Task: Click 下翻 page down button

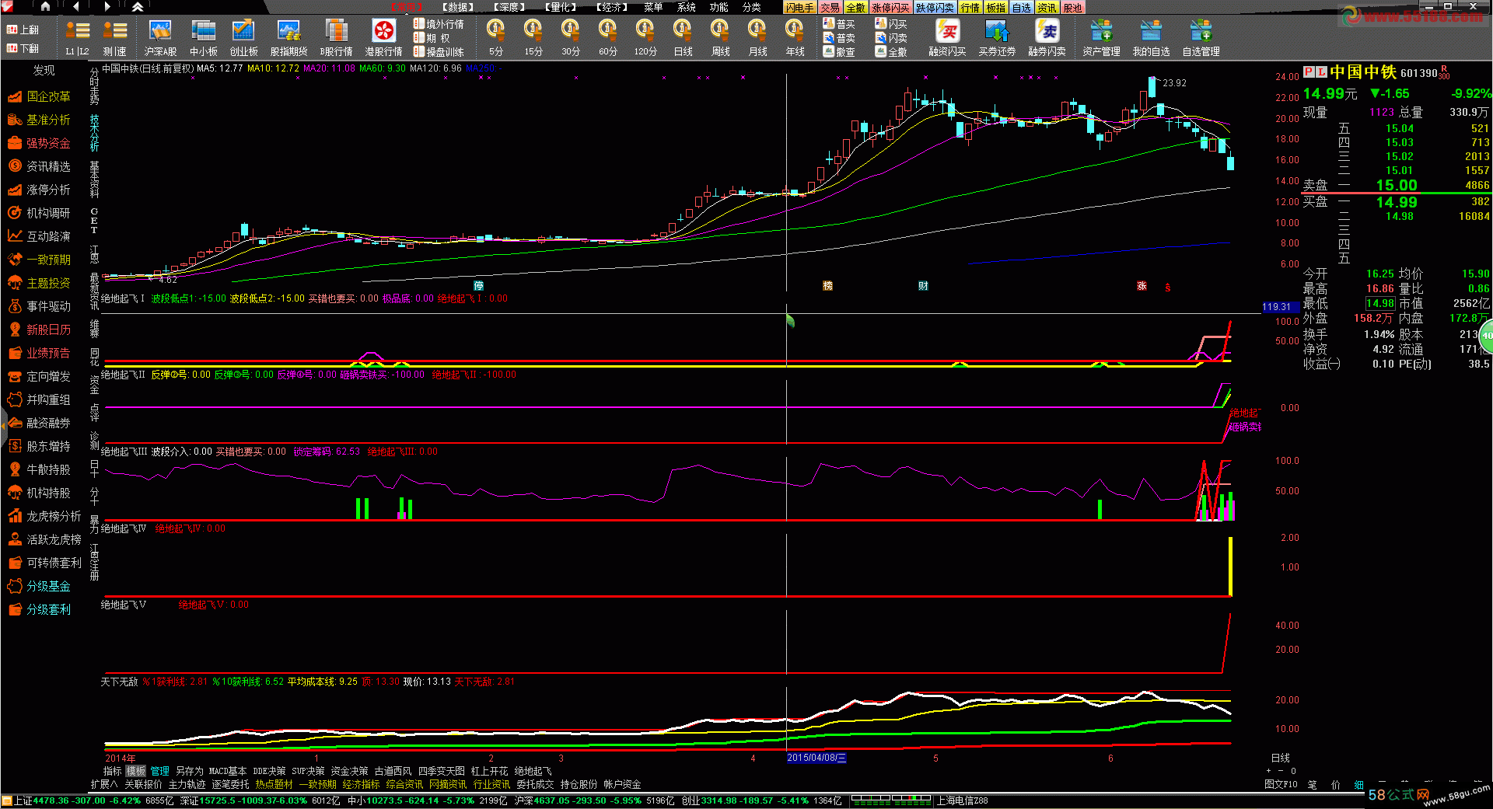Action: tap(23, 48)
